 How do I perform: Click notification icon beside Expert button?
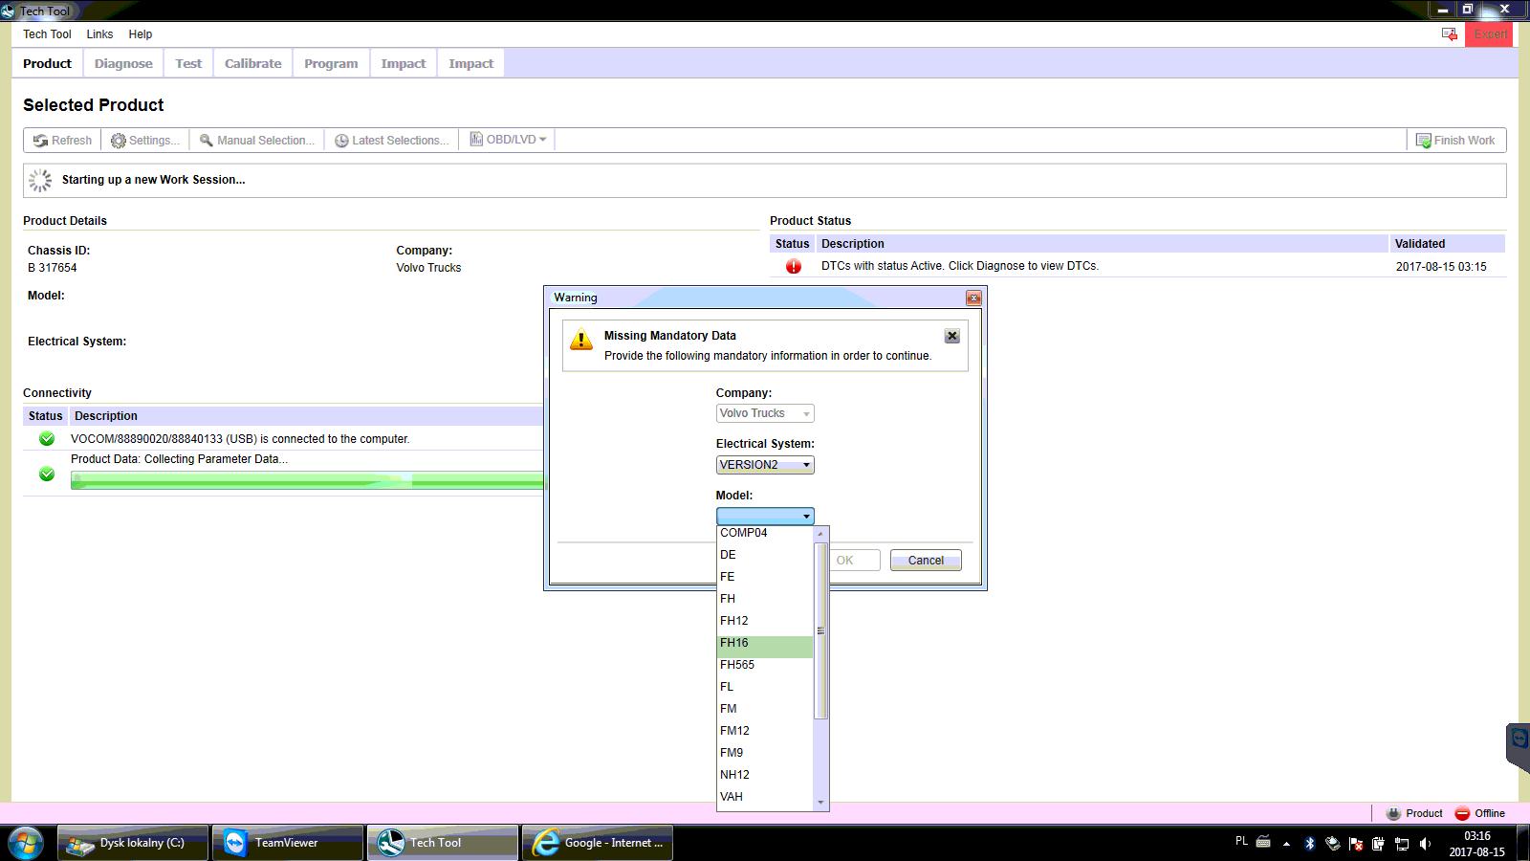click(1450, 34)
